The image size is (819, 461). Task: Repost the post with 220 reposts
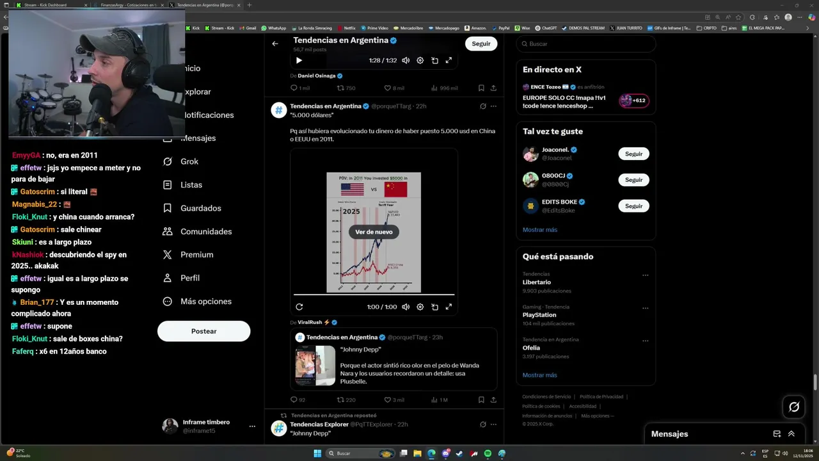coord(346,400)
